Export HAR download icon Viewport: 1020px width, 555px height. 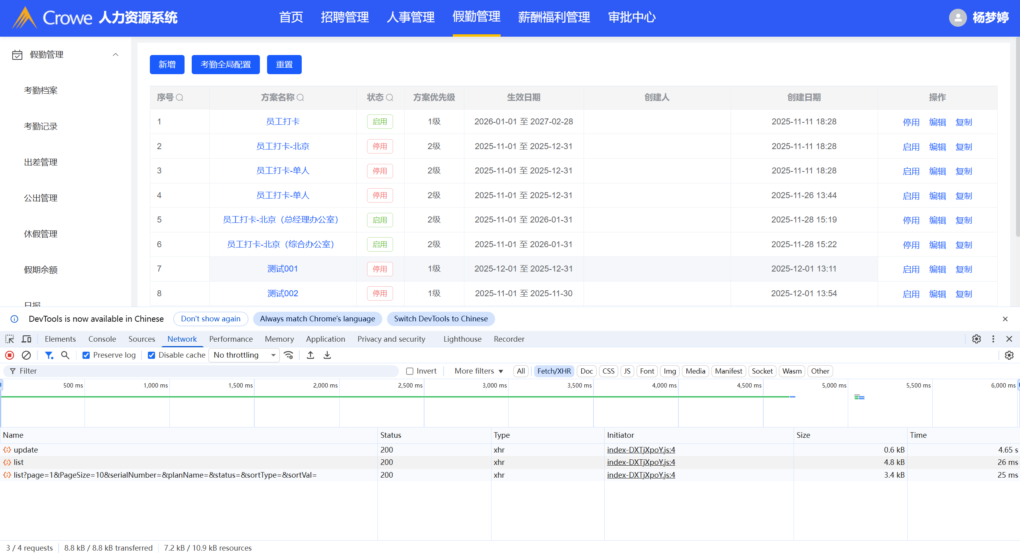pyautogui.click(x=327, y=355)
